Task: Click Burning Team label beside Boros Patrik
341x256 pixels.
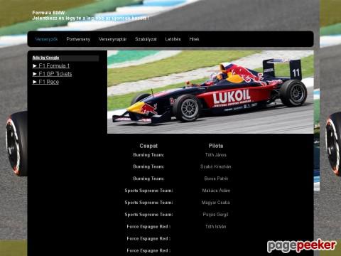Action: 148,178
